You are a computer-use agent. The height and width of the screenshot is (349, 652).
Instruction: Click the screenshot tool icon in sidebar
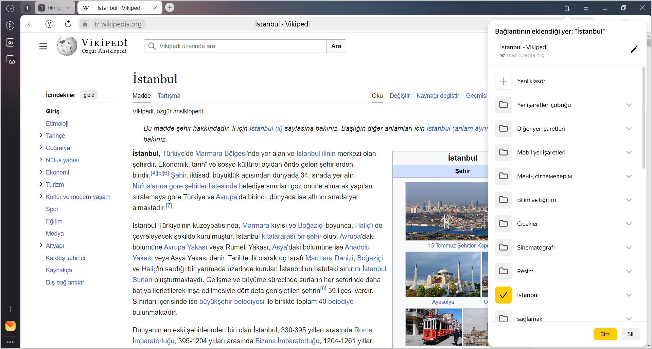[x=10, y=60]
